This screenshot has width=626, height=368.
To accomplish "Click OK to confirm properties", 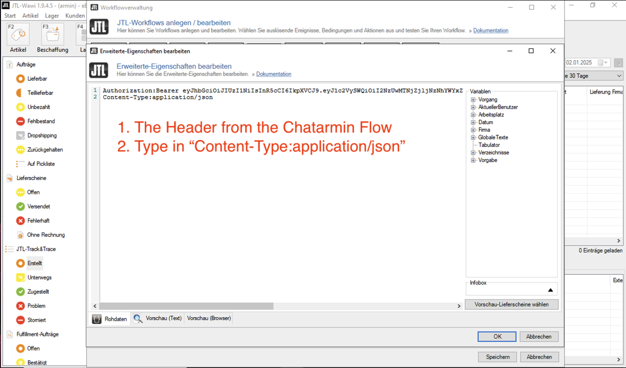I will tap(497, 336).
